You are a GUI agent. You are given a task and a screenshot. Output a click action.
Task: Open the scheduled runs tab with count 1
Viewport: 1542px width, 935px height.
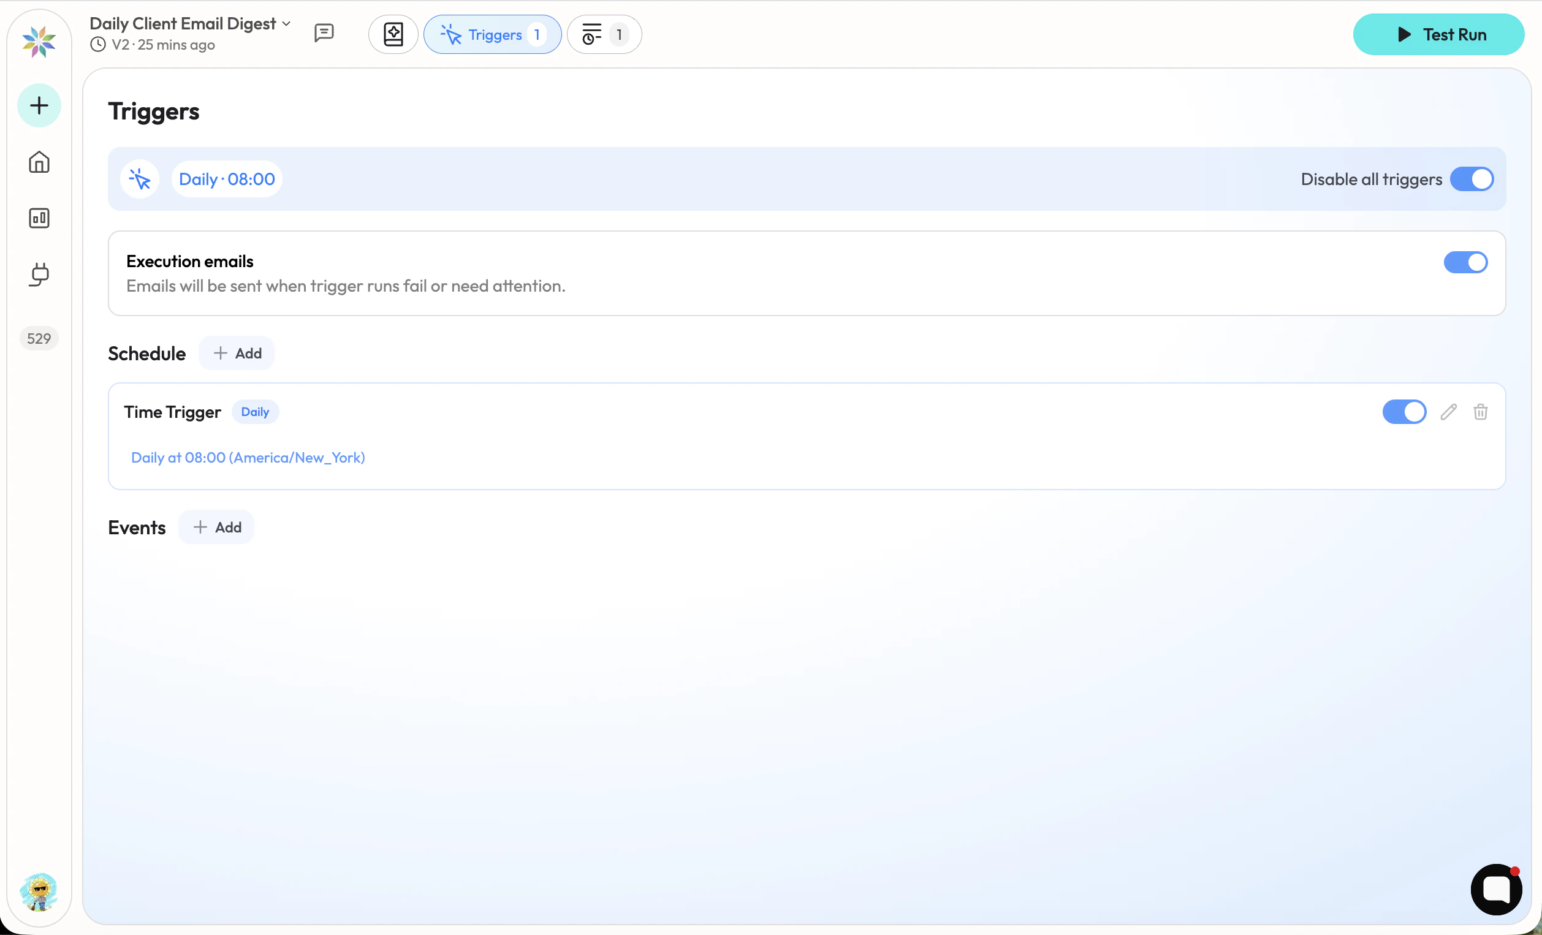(x=603, y=34)
